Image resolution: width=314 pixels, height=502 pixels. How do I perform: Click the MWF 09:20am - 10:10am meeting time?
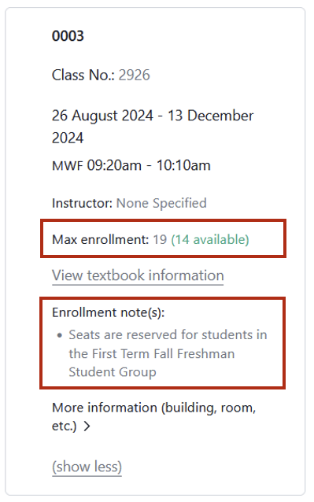131,166
